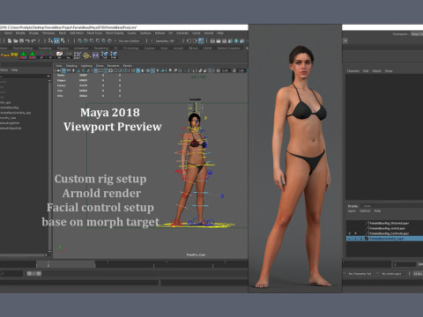Click the Undo arrow icon
Screen dimensions: 423x317
click(27, 41)
